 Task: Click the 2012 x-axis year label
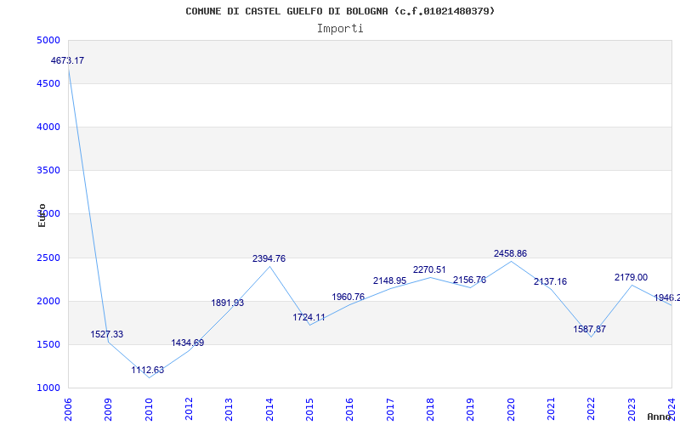189,410
